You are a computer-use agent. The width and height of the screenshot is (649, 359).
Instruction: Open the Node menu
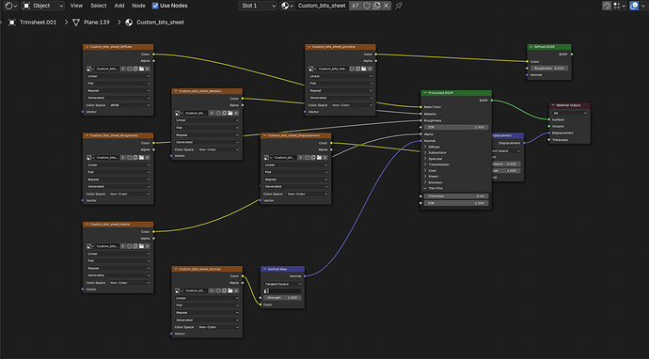point(138,6)
